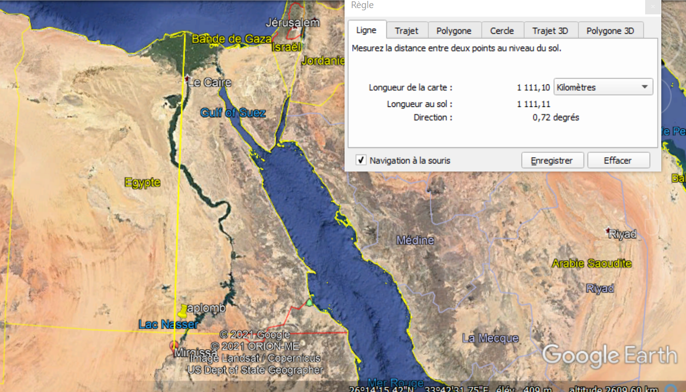Click green triangle marker on Red Sea coast
686x392 pixels.
[x=309, y=303]
